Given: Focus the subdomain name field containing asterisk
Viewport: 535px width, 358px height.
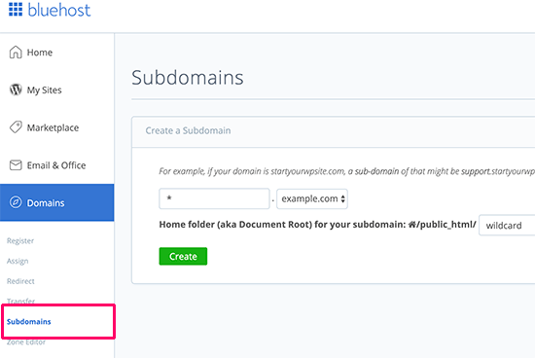Looking at the screenshot, I should coord(214,198).
